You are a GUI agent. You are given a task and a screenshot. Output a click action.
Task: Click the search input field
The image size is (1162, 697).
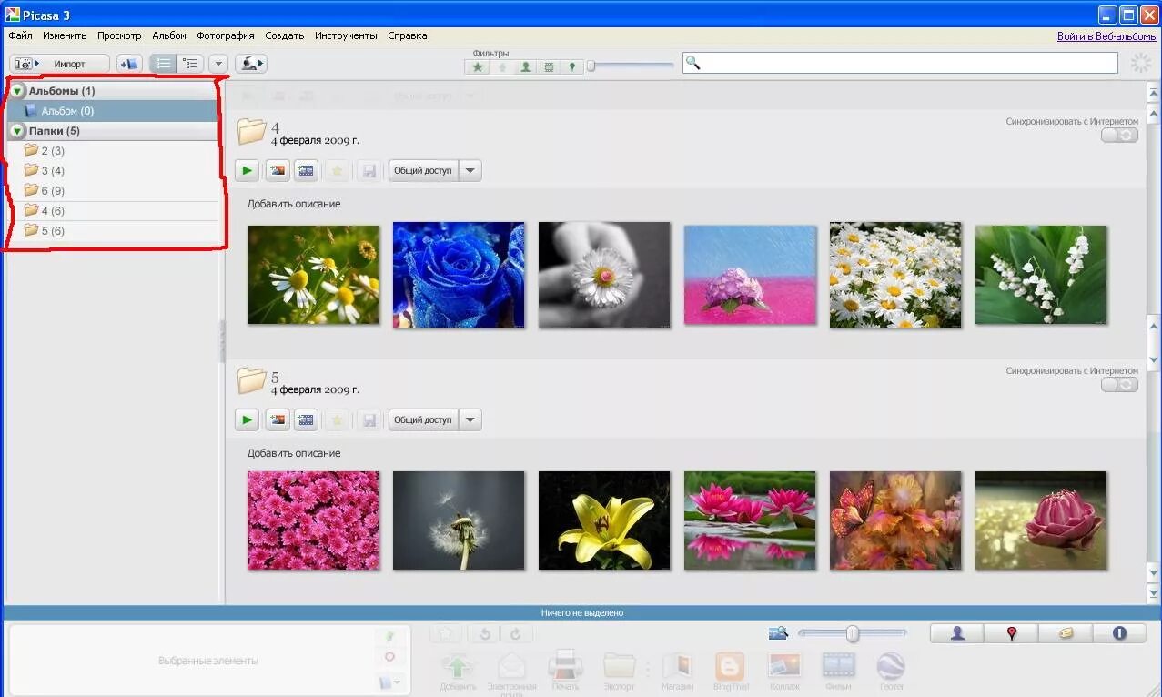(900, 63)
